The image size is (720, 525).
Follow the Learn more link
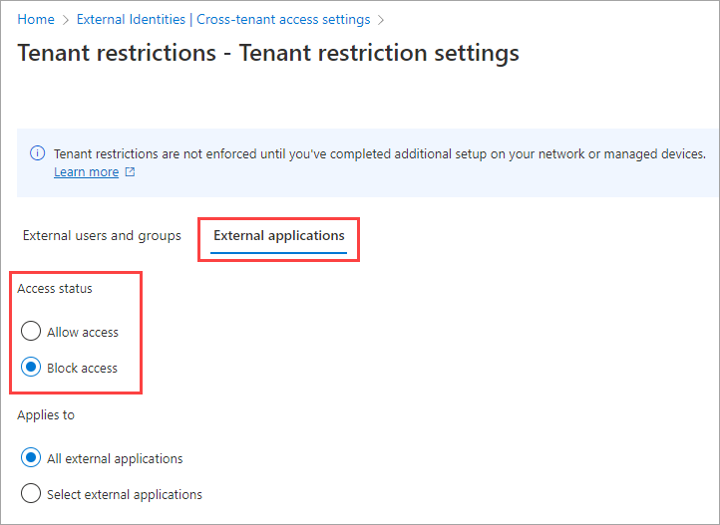(x=86, y=172)
